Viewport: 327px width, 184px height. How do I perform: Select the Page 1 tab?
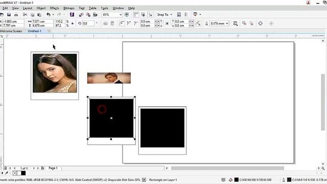tap(53, 168)
